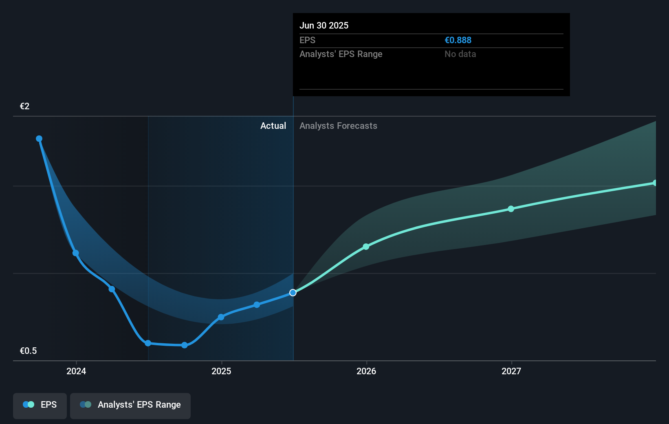The image size is (669, 424).
Task: Click the 2025 x-axis label
Action: pos(221,371)
